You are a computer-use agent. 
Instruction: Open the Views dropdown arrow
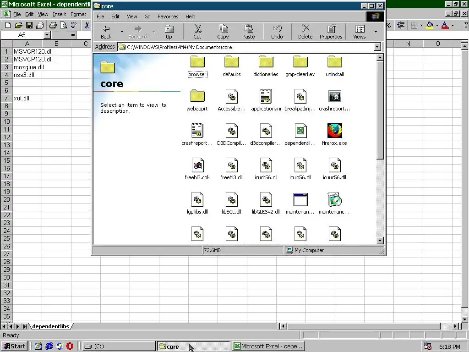pos(376,32)
